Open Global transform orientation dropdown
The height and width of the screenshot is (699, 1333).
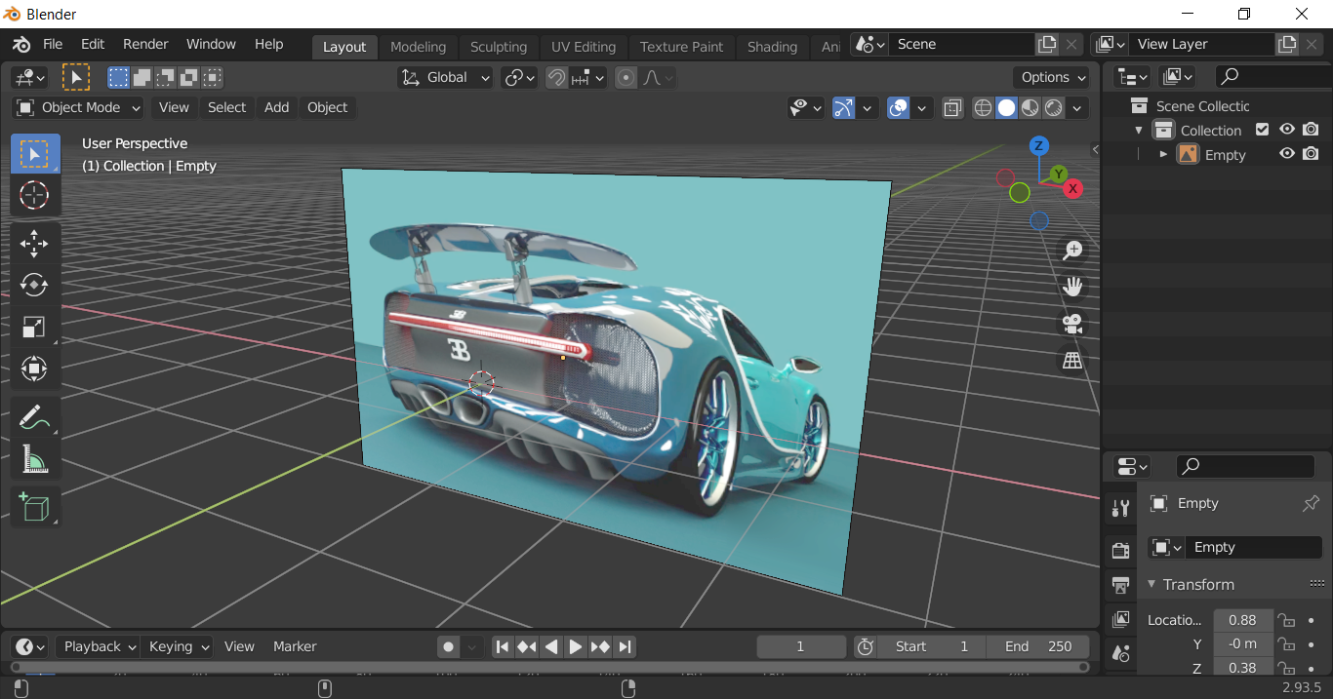446,78
